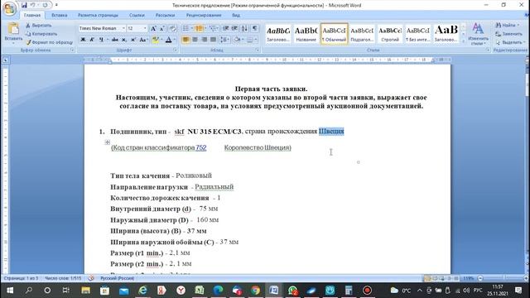Open the Styles pane launcher in the Стили group

coord(488,50)
